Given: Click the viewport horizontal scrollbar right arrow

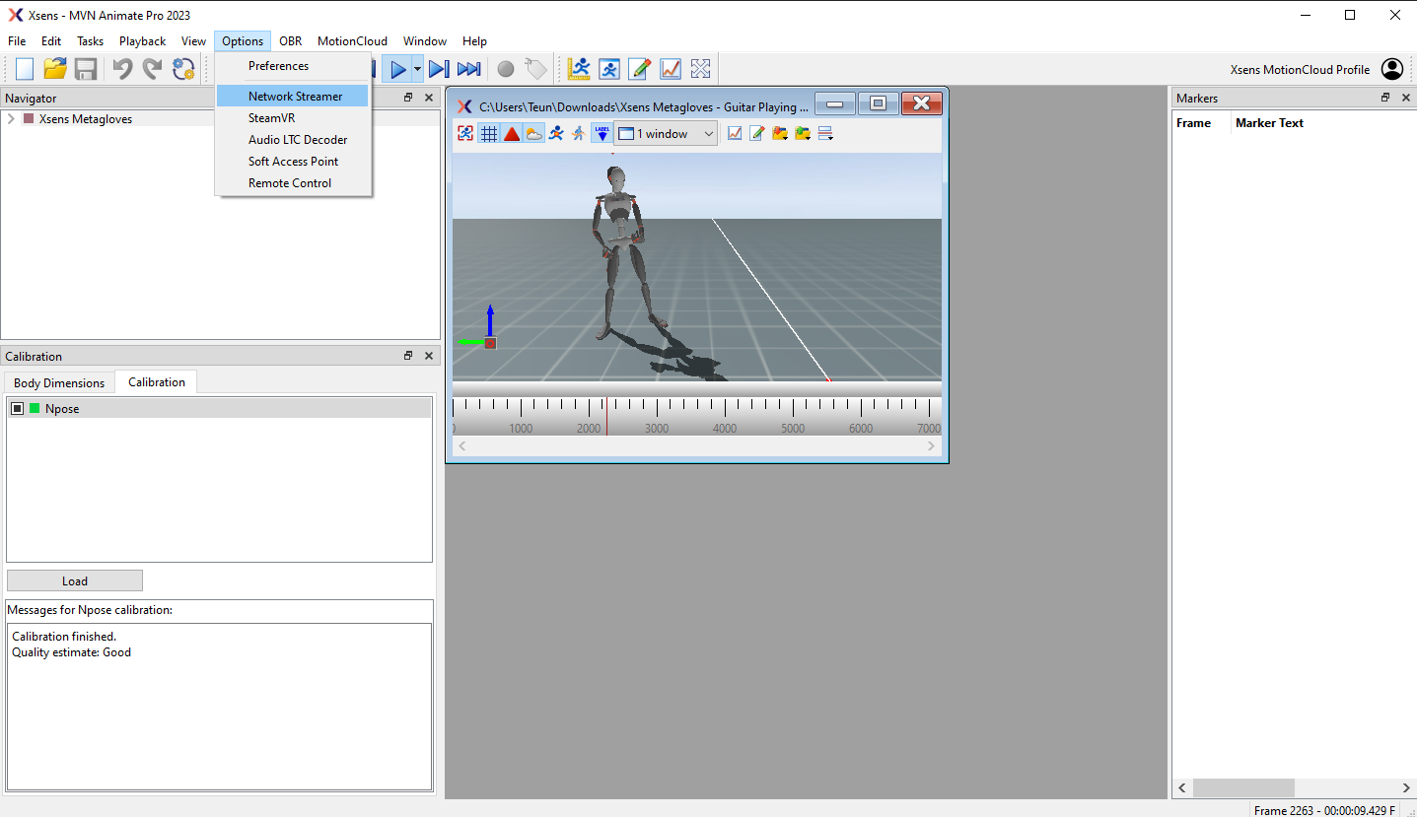Looking at the screenshot, I should 930,446.
